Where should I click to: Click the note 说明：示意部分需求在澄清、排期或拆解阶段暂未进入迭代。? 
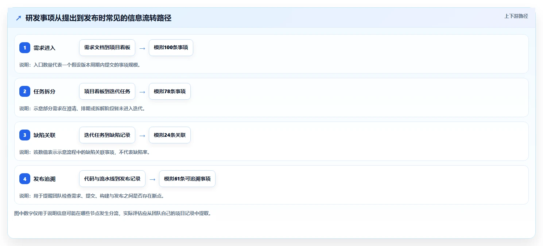82,108
